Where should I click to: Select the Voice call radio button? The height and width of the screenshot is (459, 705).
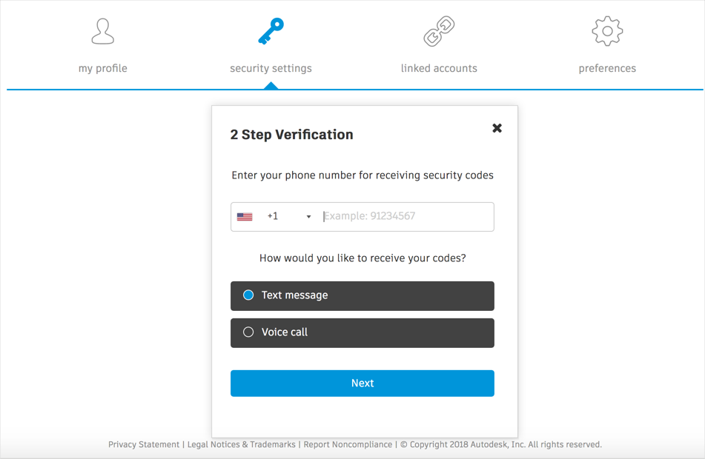[x=248, y=332]
